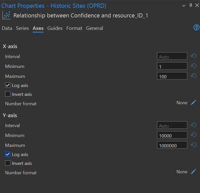Image resolution: width=200 pixels, height=193 pixels.
Task: Uncheck the Y-axis Log axis checkbox
Action: 7,154
